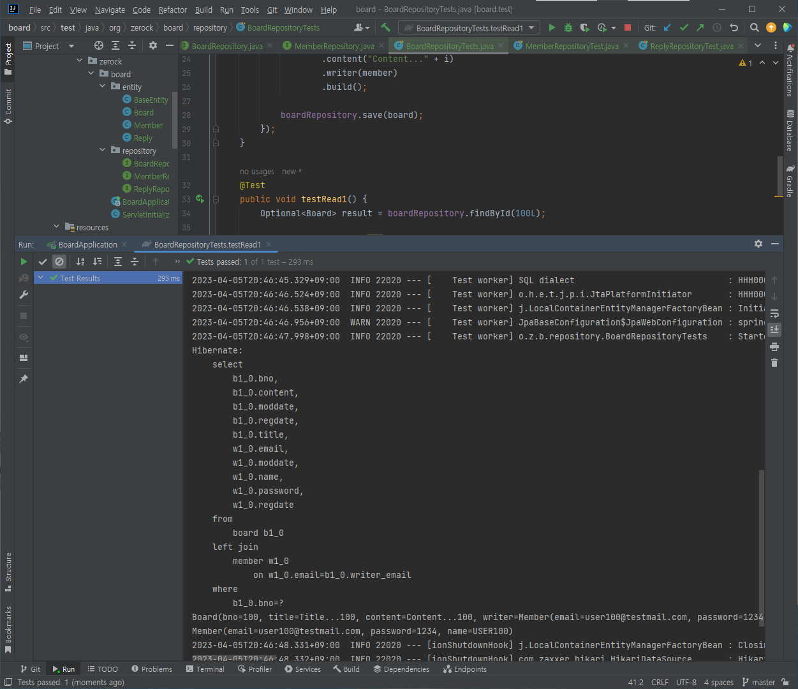Open Terminal tool window
The image size is (798, 689).
pyautogui.click(x=205, y=669)
